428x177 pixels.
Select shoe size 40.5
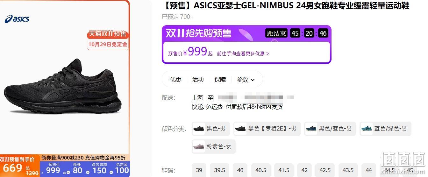[261, 170]
